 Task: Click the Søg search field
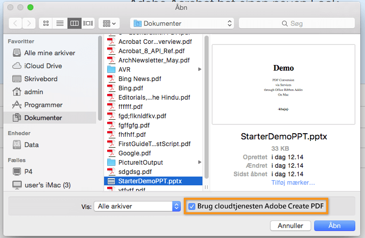pos(297,23)
